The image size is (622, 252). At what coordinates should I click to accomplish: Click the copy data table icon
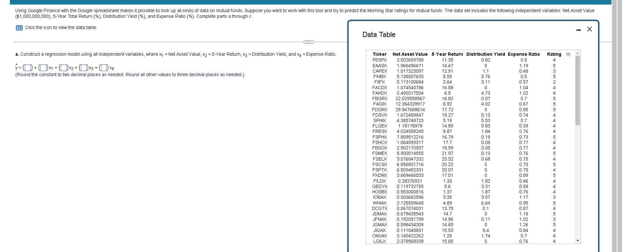pos(568,54)
